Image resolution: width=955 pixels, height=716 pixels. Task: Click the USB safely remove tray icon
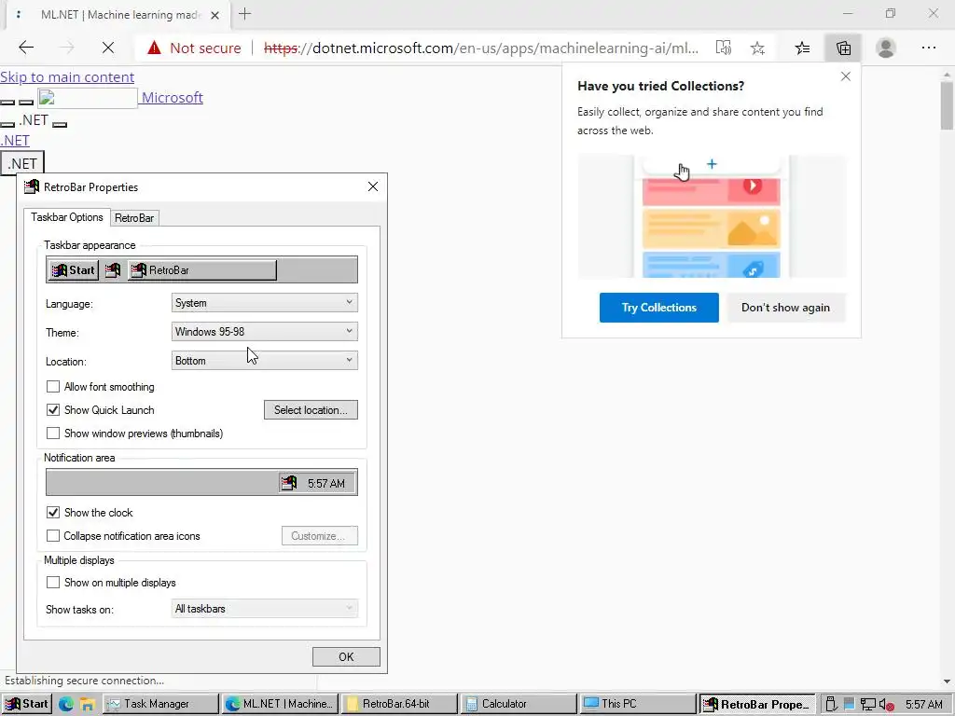(x=831, y=705)
